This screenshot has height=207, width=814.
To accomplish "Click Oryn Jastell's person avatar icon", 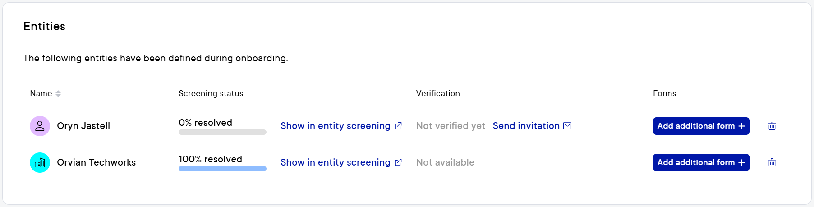I will (40, 126).
